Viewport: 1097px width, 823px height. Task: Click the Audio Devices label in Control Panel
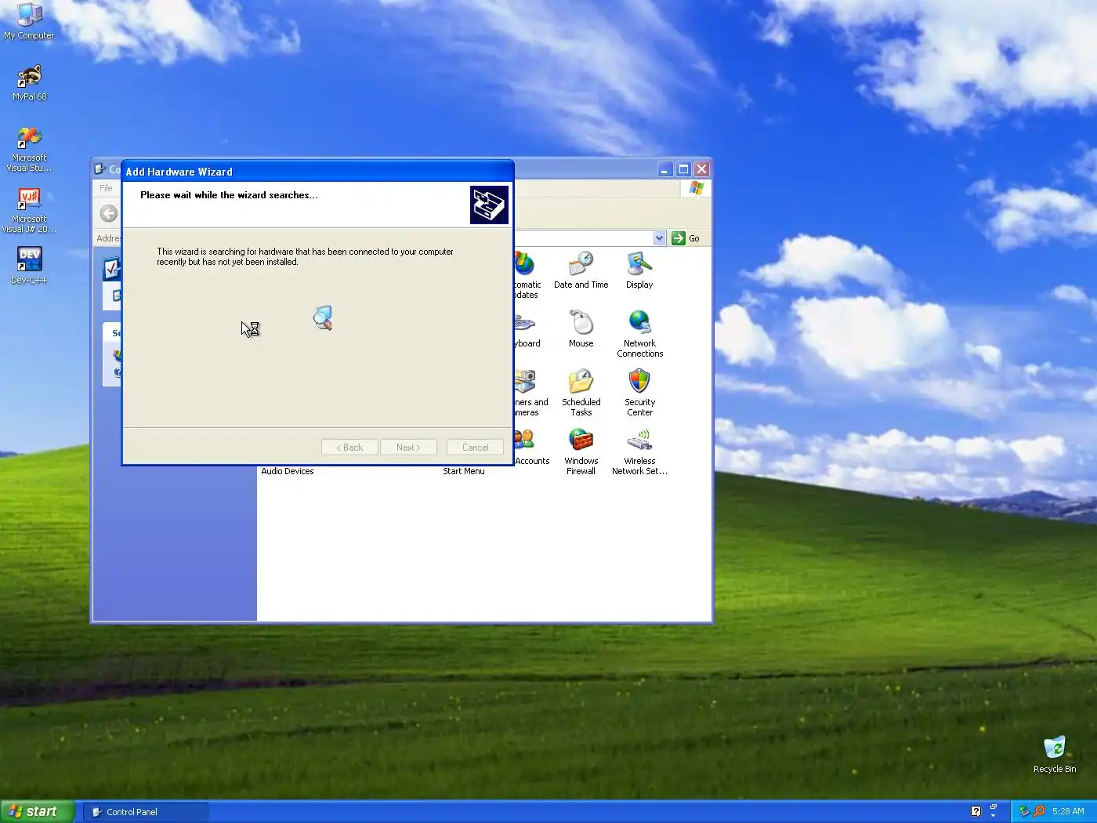tap(287, 471)
